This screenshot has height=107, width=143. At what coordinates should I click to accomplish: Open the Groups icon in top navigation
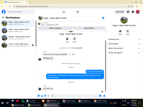pyautogui.click(x=78, y=12)
